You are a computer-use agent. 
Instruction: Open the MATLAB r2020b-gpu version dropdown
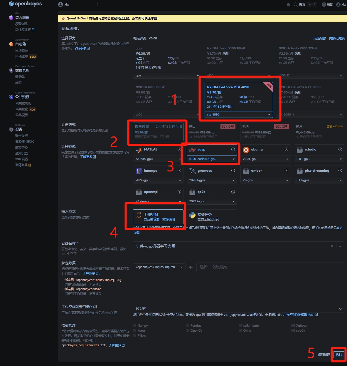pyautogui.click(x=158, y=159)
